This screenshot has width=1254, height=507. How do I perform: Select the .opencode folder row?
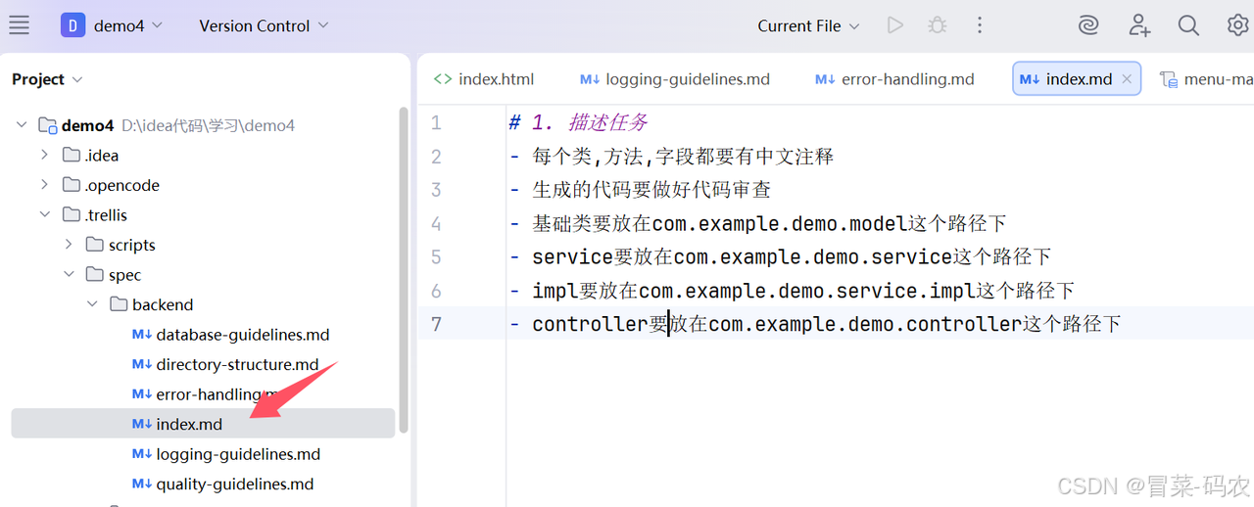(x=203, y=185)
